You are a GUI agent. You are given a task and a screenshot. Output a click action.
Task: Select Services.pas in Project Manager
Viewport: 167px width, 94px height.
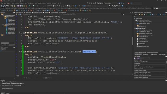click(142, 45)
